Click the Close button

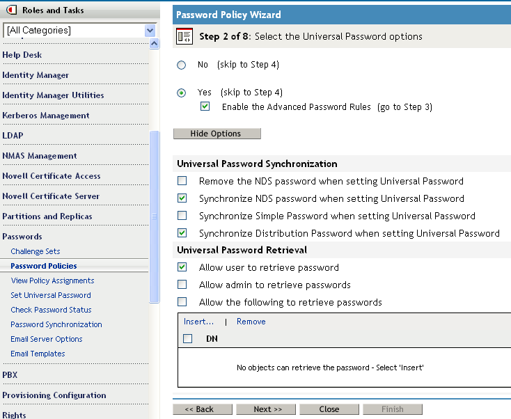(329, 409)
